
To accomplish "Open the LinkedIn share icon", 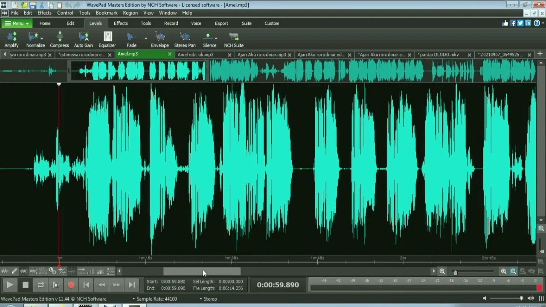I will (528, 23).
